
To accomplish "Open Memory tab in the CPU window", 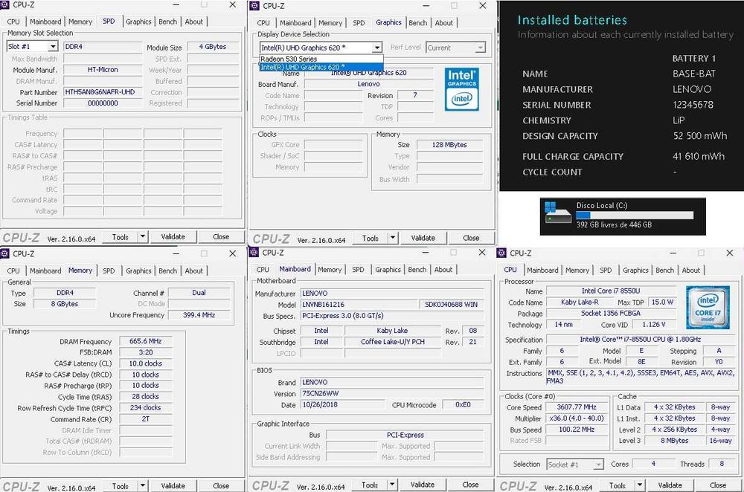I will click(577, 270).
